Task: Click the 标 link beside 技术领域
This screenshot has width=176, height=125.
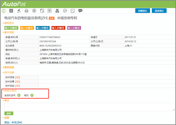Action: pyautogui.click(x=17, y=77)
